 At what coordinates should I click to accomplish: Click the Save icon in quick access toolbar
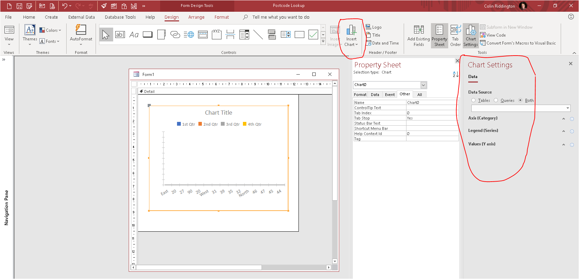pos(19,6)
